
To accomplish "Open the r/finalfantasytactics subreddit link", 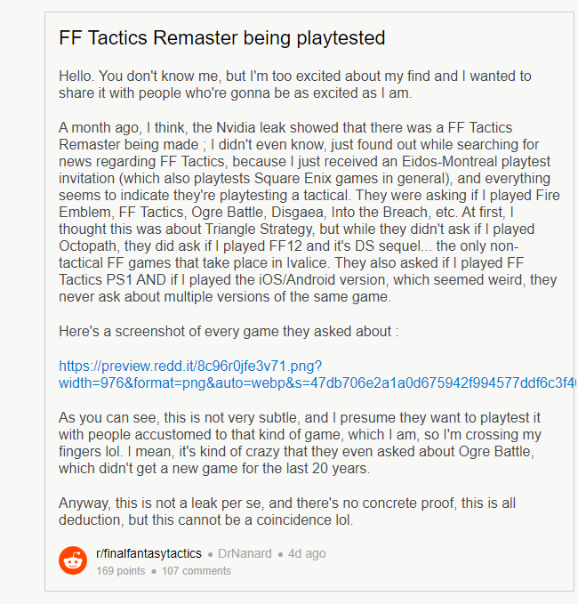I will point(149,553).
